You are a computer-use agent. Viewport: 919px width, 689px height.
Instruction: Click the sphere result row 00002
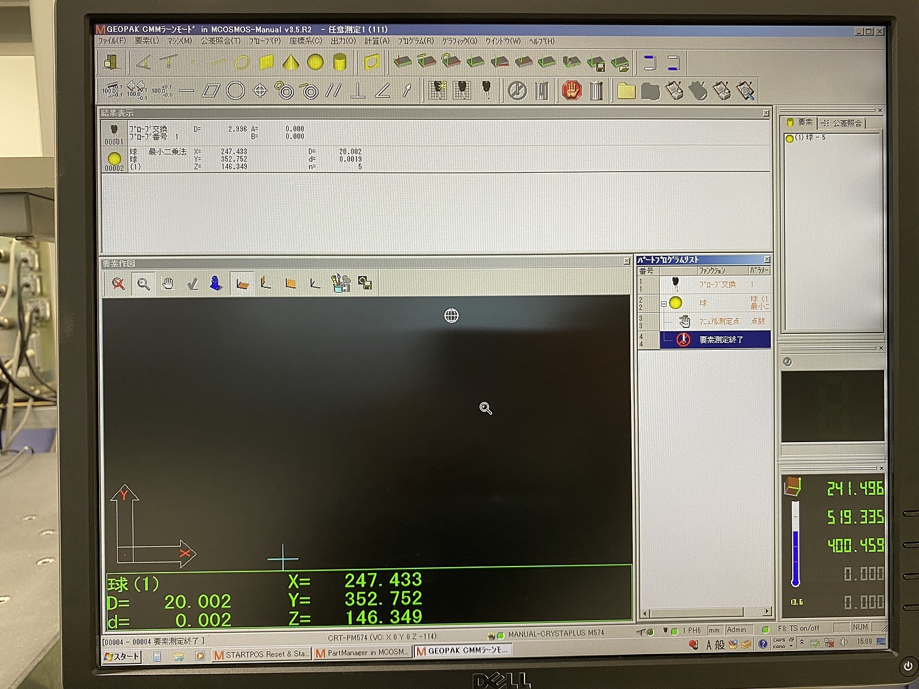pos(435,159)
